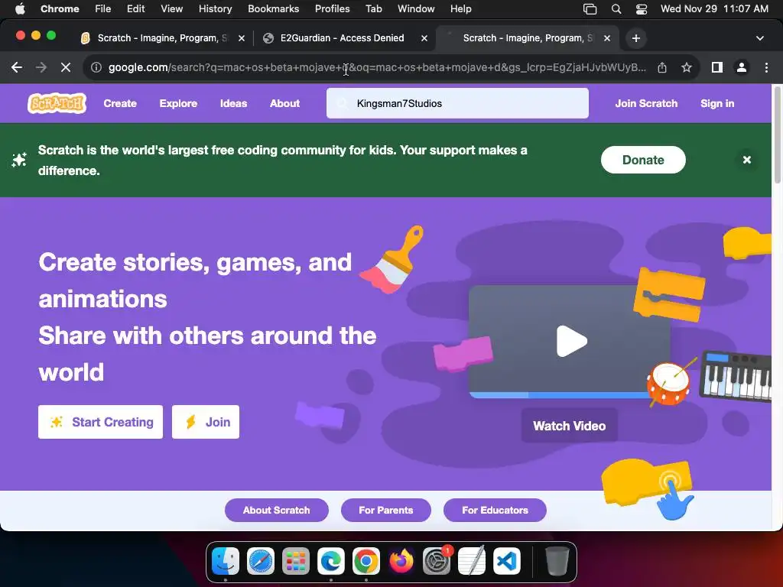
Task: Open the For Parents page
Action: pyautogui.click(x=386, y=510)
